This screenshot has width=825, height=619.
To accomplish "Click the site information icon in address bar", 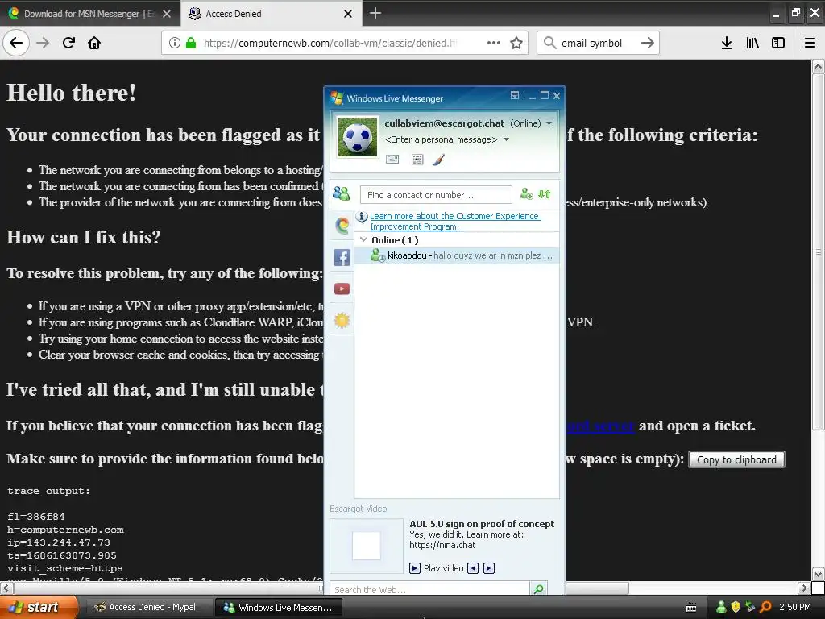I will click(175, 43).
